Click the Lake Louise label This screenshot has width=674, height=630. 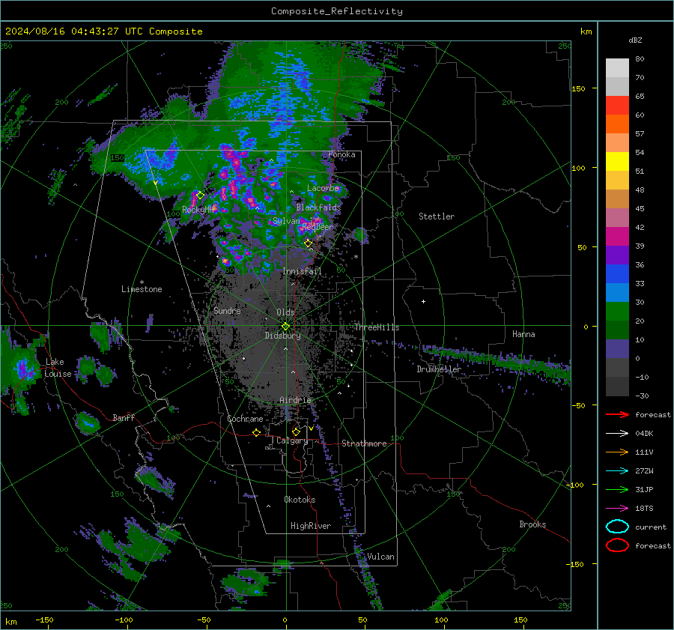(58, 368)
